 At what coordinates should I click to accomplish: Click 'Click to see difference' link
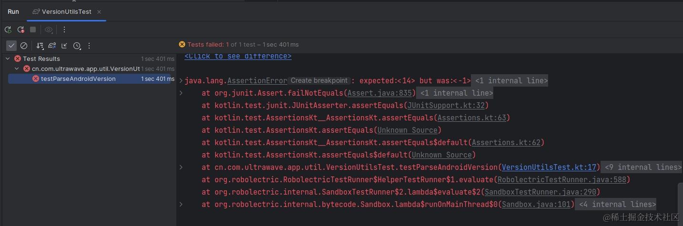[238, 56]
